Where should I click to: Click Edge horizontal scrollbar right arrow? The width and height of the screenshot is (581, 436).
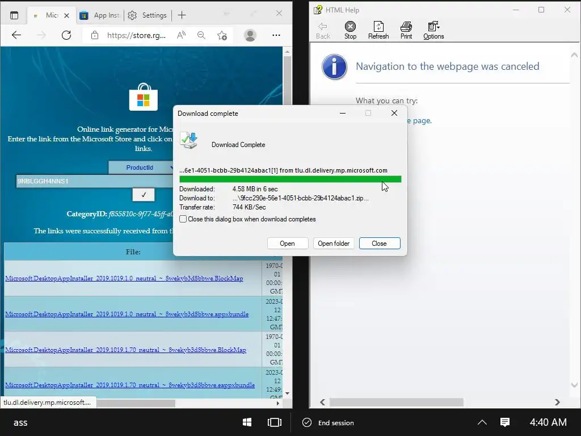(x=278, y=403)
